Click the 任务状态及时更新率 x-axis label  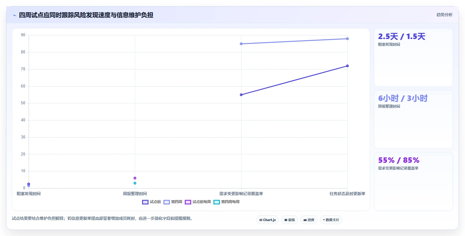347,194
